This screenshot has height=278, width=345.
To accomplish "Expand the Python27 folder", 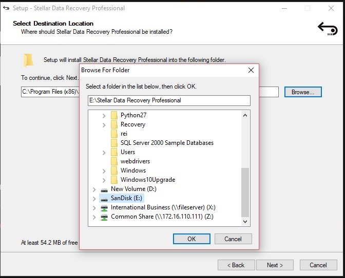I will 104,116.
